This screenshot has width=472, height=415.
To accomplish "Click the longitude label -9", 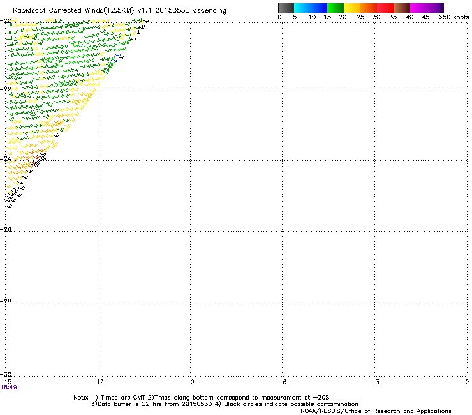I will pos(190,382).
